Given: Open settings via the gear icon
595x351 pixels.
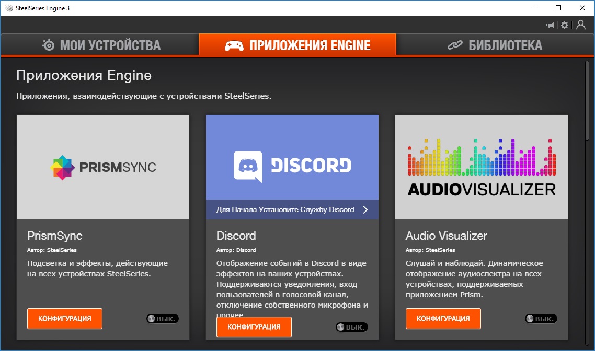Looking at the screenshot, I should click(565, 25).
